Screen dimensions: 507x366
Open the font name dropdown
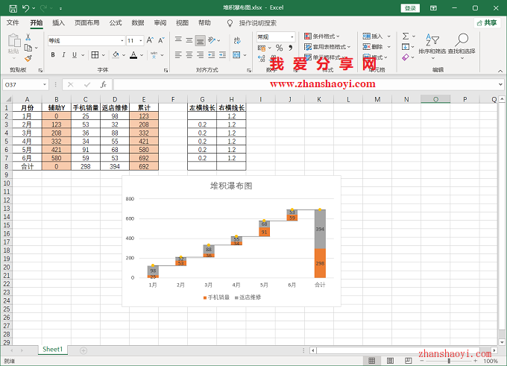click(x=122, y=41)
